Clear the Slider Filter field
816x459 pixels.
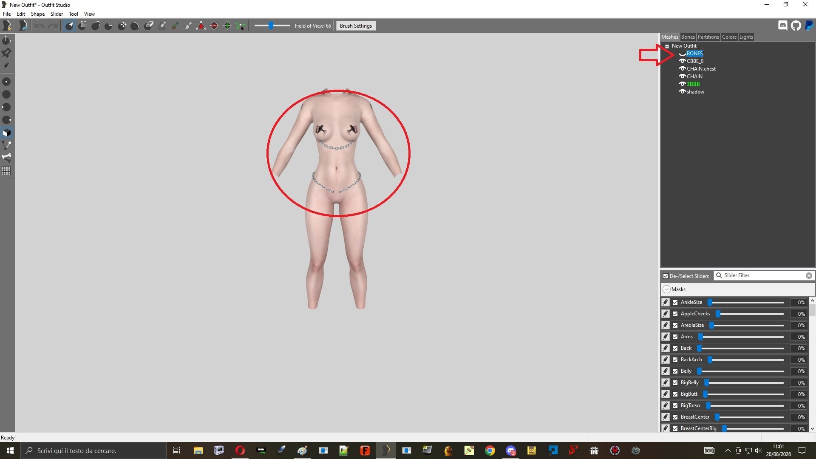(809, 276)
